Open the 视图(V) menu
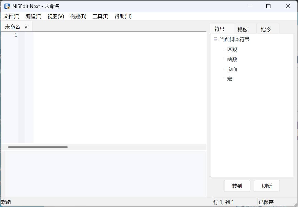The width and height of the screenshot is (298, 207). point(56,17)
